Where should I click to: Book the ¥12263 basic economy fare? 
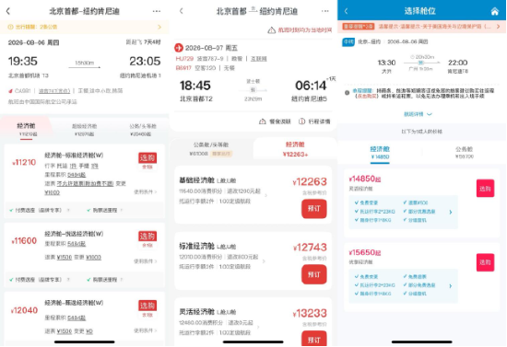314,209
